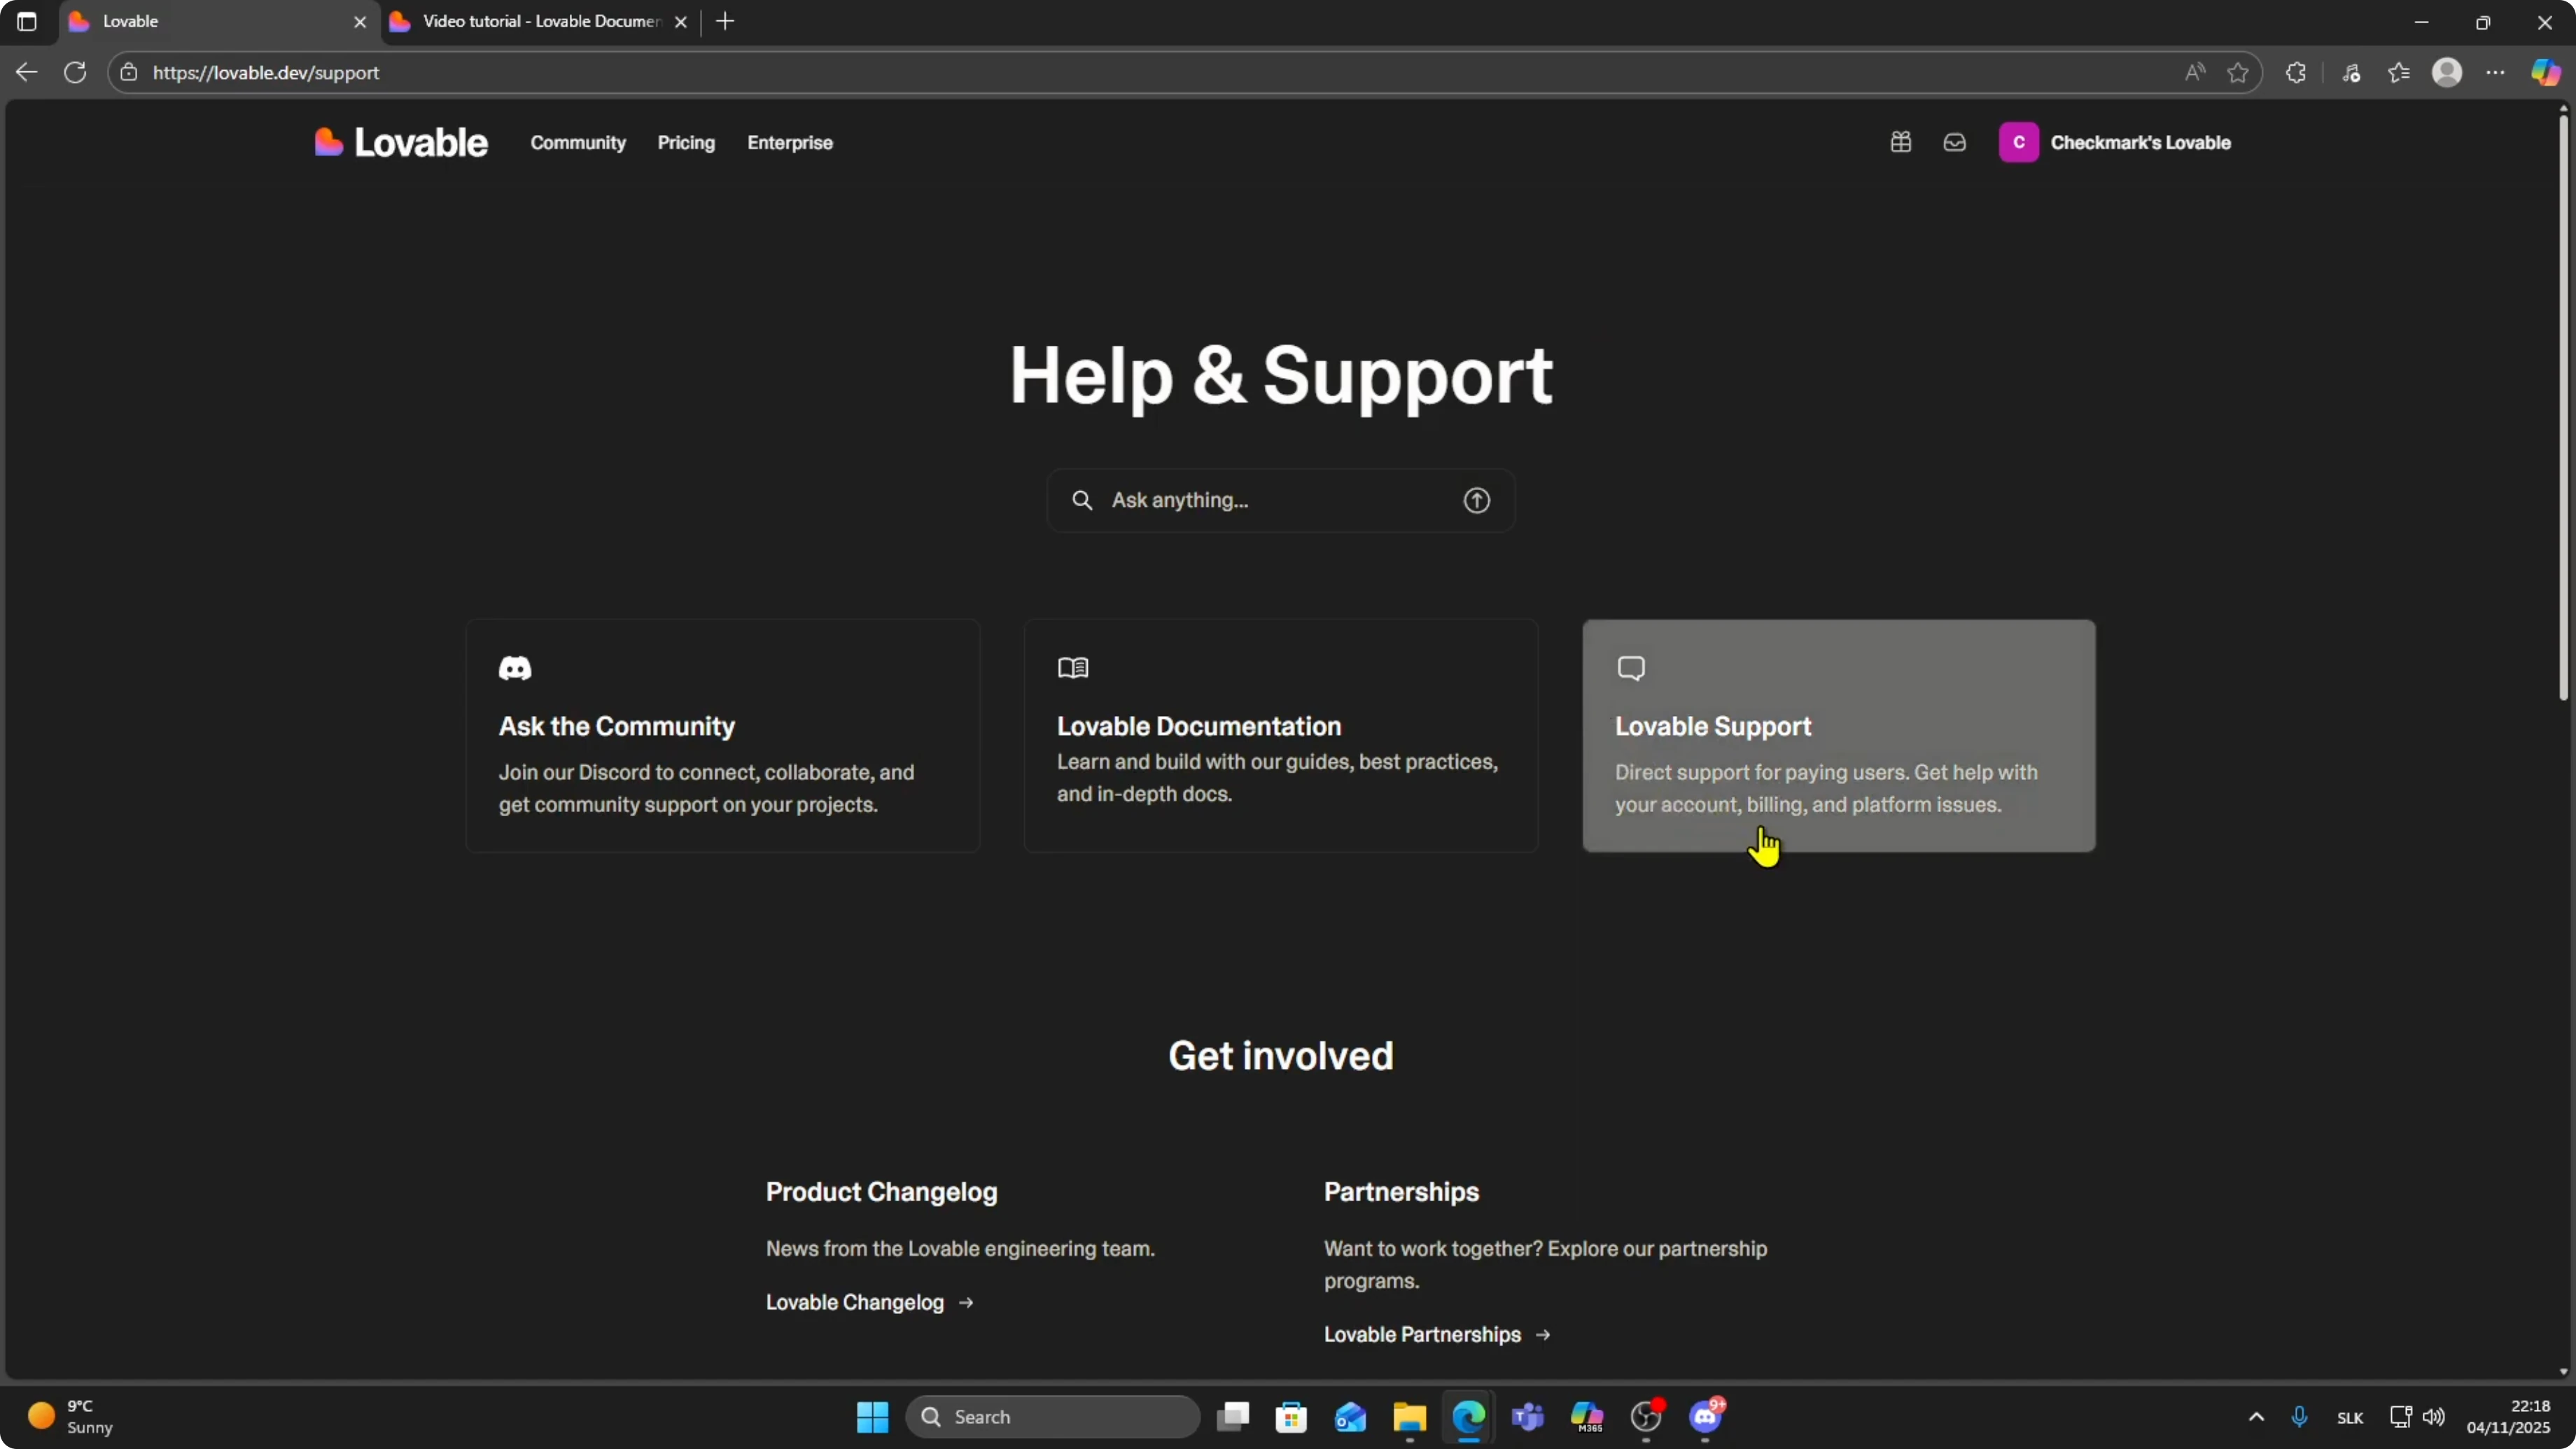Open Outlook from the taskbar

pos(1350,1416)
